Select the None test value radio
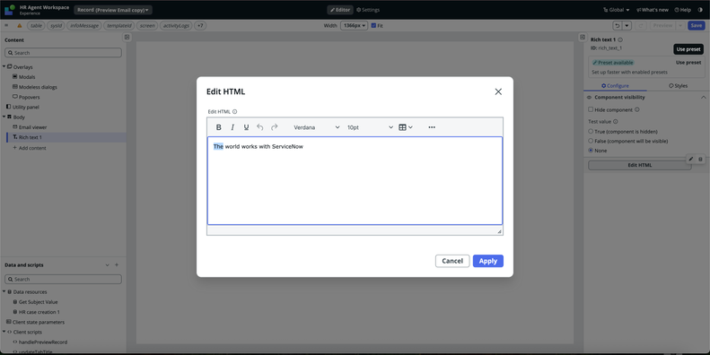The image size is (710, 355). tap(591, 151)
